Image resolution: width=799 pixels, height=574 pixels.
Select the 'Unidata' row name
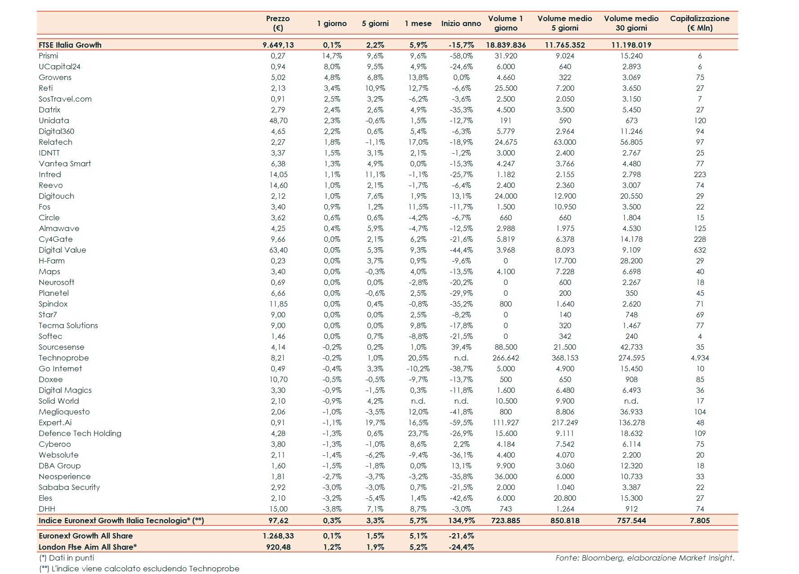[54, 120]
